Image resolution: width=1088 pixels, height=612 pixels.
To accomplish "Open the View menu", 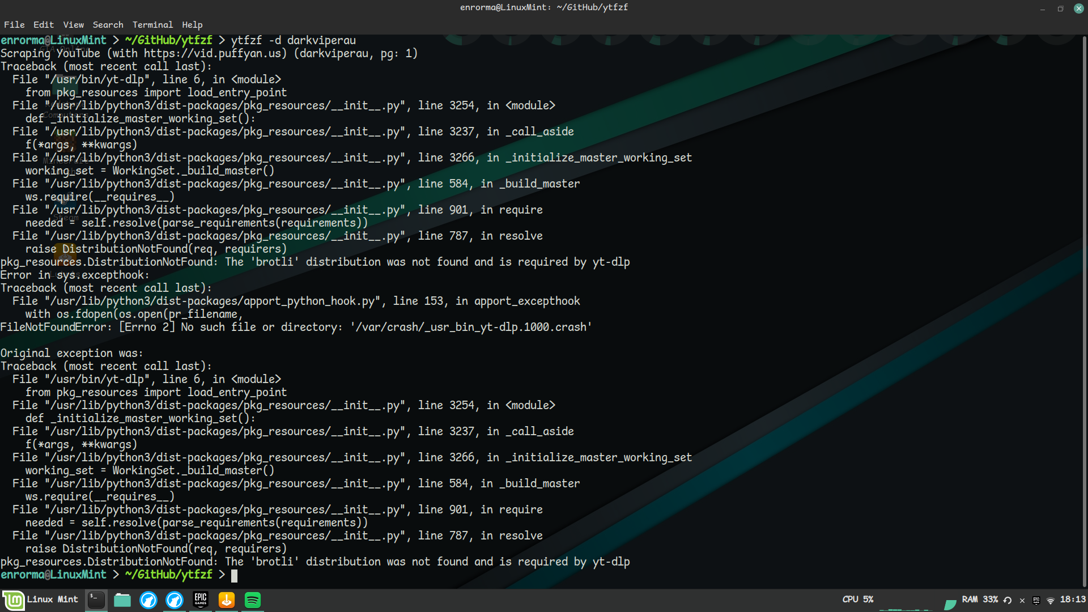I will click(x=74, y=25).
